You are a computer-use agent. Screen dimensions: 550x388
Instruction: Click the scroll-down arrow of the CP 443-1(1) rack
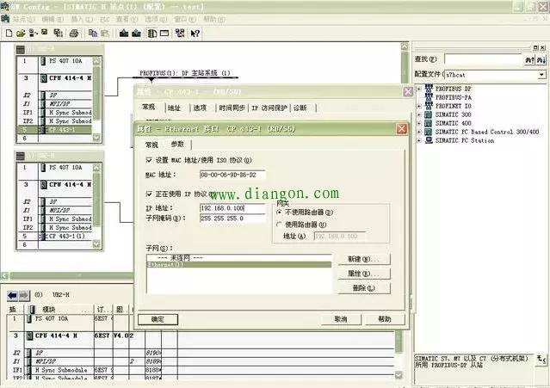96,244
